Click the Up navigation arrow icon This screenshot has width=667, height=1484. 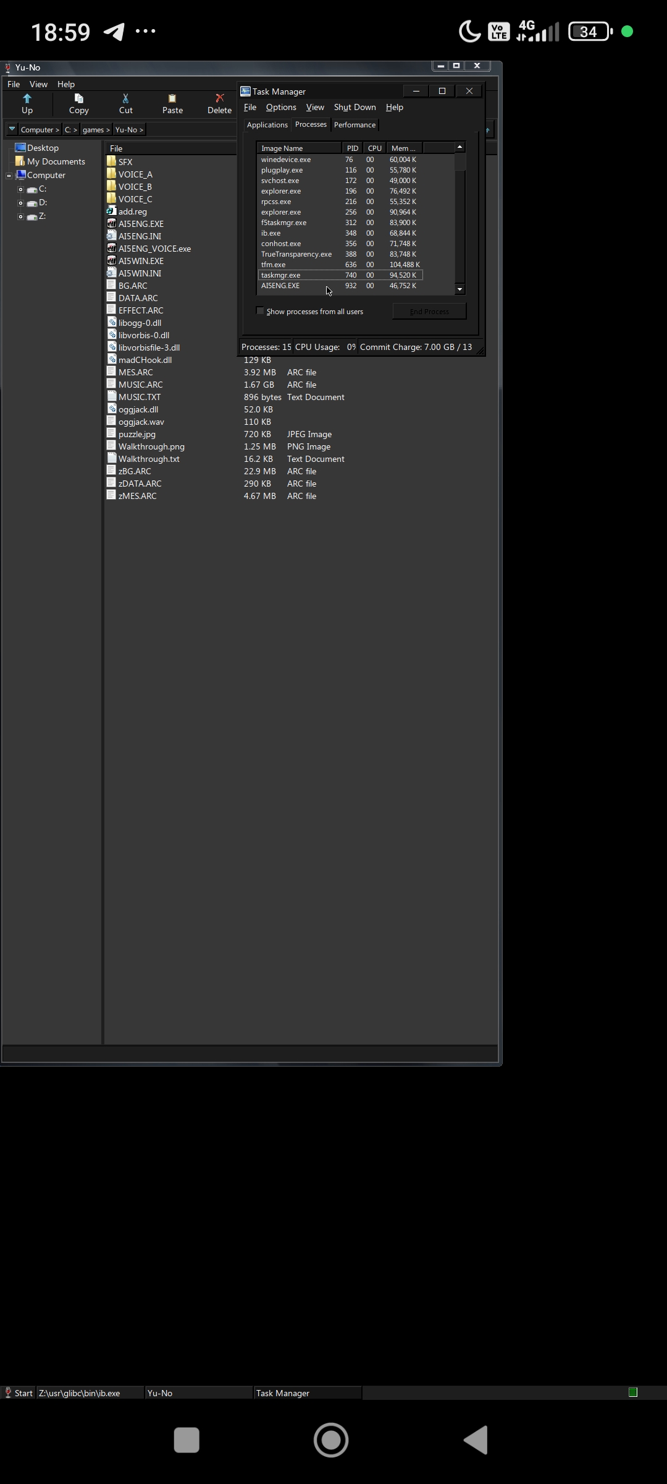[27, 99]
